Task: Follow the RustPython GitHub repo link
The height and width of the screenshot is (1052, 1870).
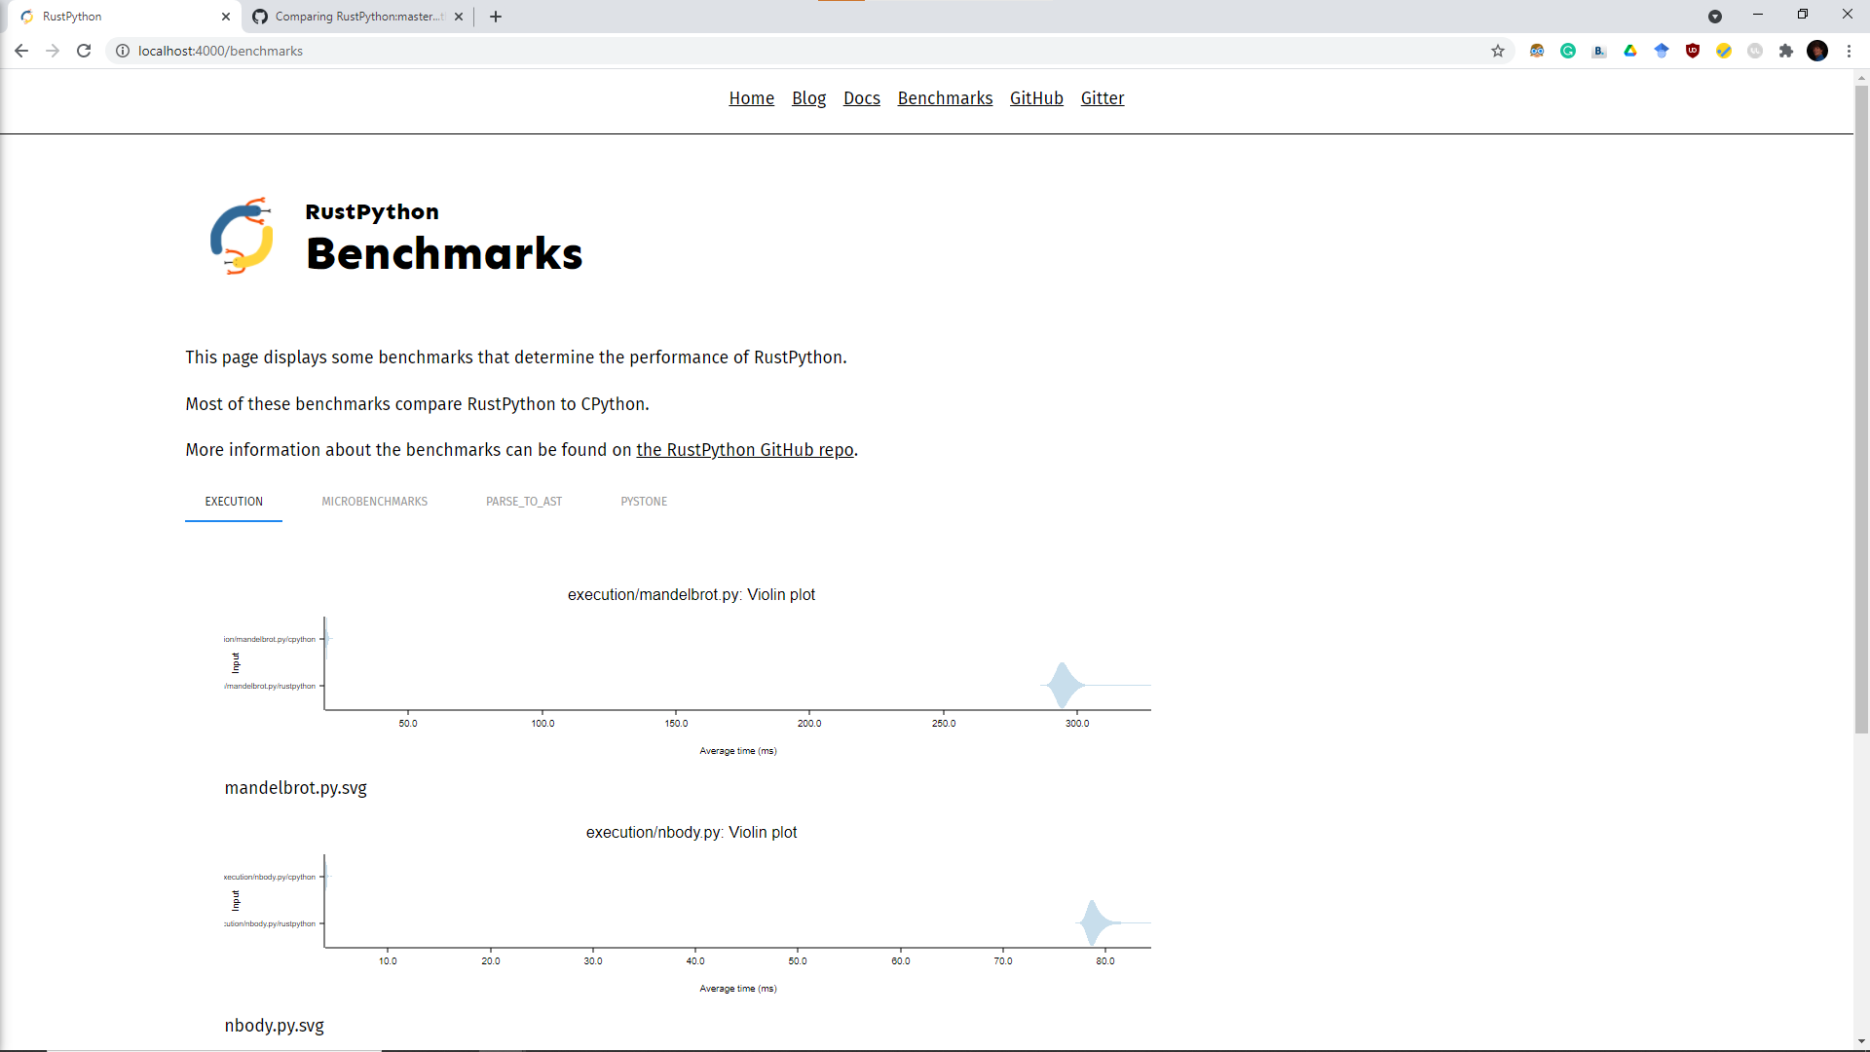Action: click(745, 450)
